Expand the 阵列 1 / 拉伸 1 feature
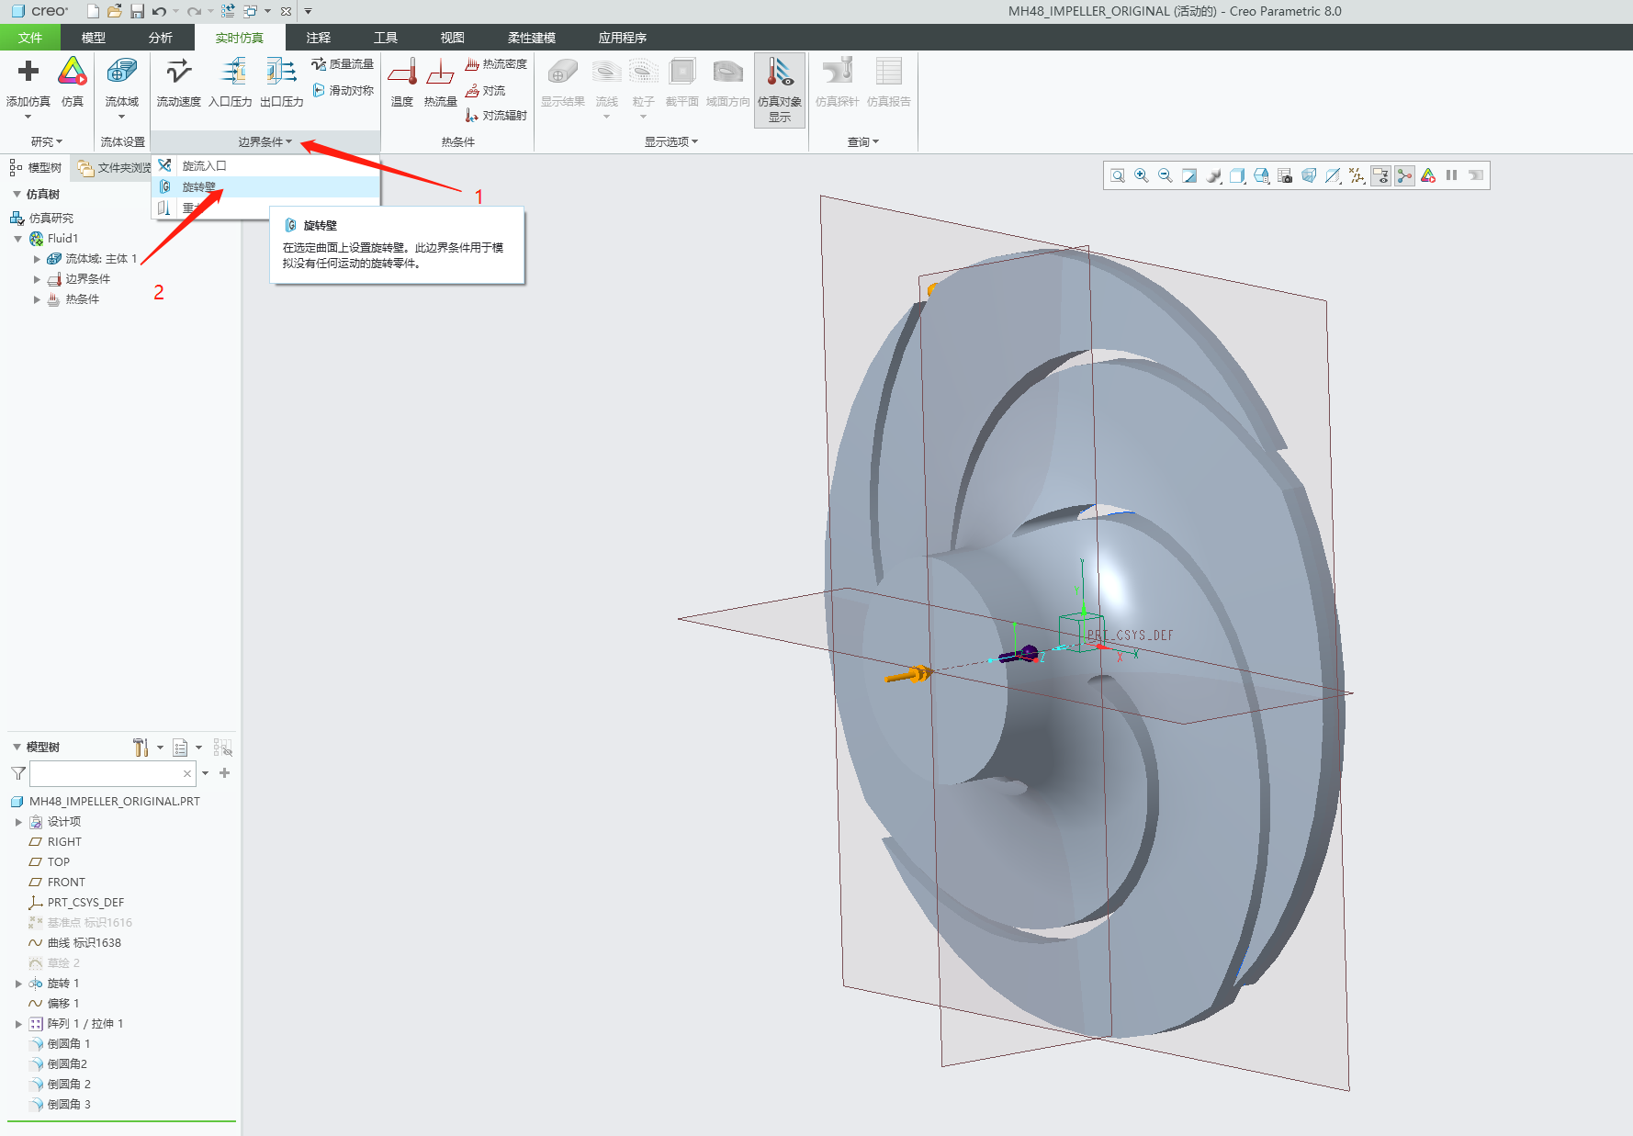Screen dimensions: 1633x1136 18,1024
